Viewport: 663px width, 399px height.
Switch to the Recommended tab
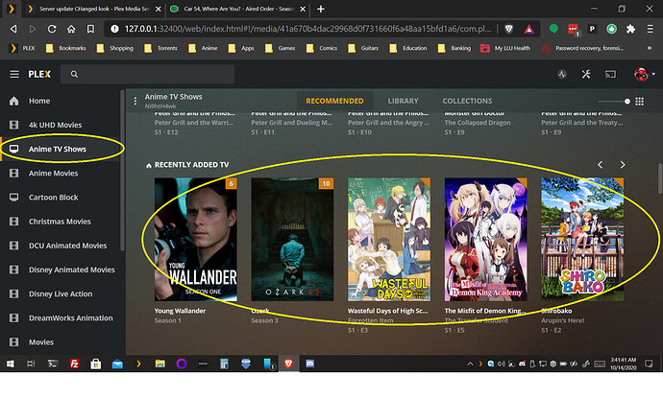point(334,101)
